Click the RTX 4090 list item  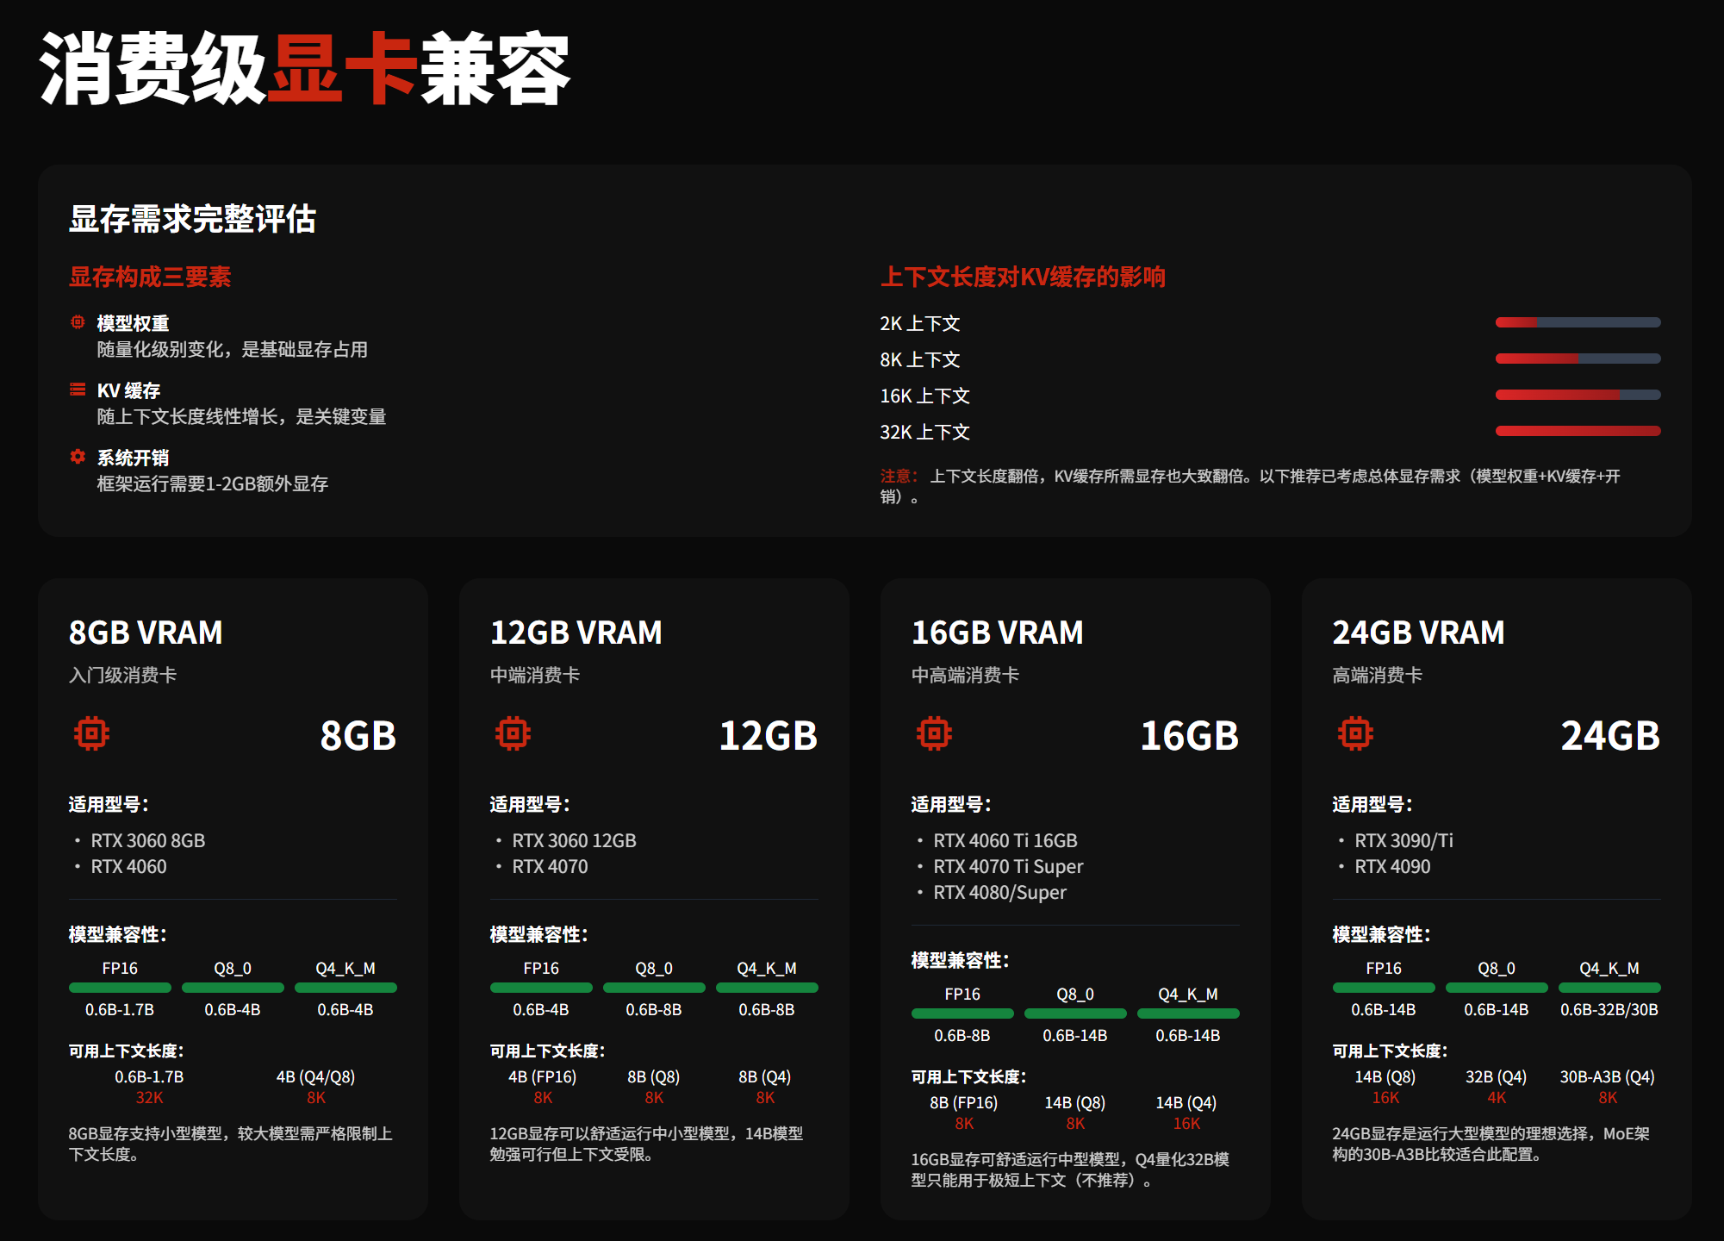point(1391,867)
